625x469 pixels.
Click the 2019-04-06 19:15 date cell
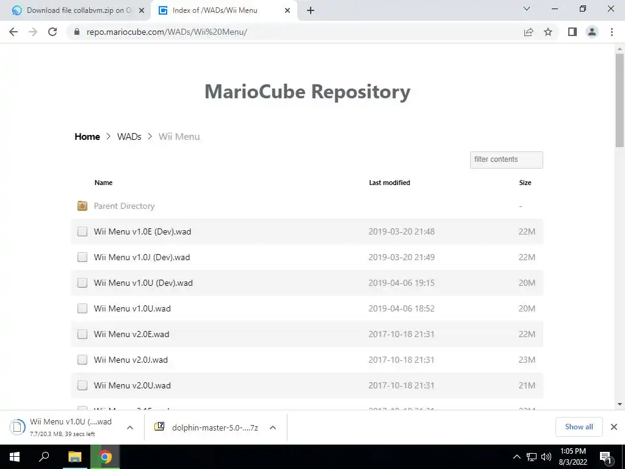pyautogui.click(x=402, y=283)
